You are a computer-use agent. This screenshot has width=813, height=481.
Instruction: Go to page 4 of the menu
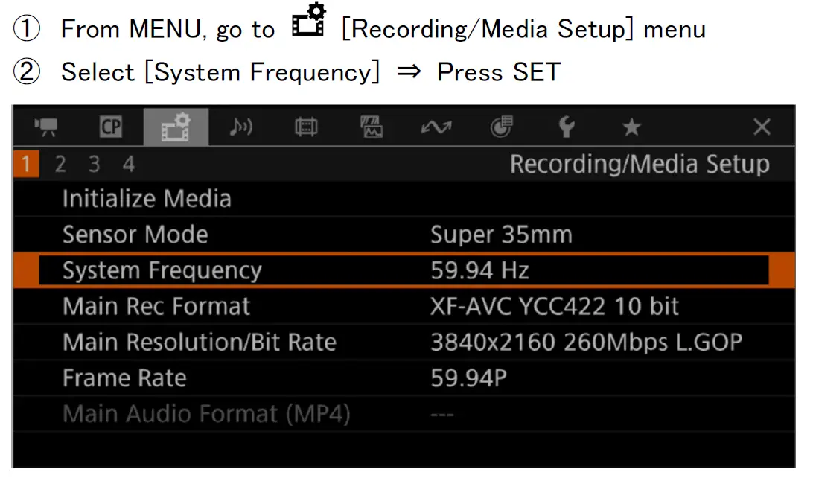pyautogui.click(x=129, y=164)
